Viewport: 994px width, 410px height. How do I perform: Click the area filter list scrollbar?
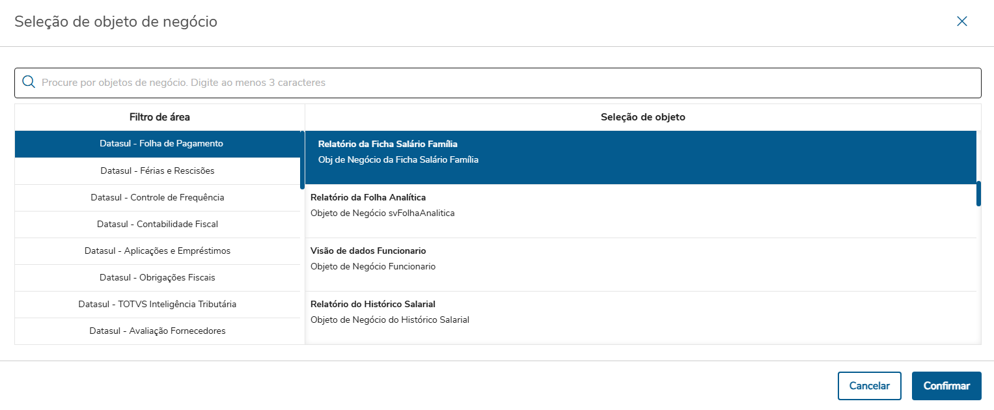point(302,160)
